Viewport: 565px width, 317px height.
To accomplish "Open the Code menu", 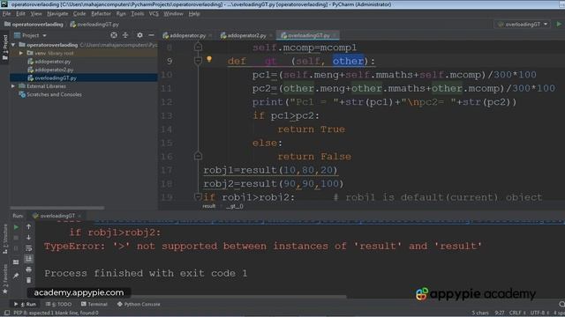I will point(79,14).
